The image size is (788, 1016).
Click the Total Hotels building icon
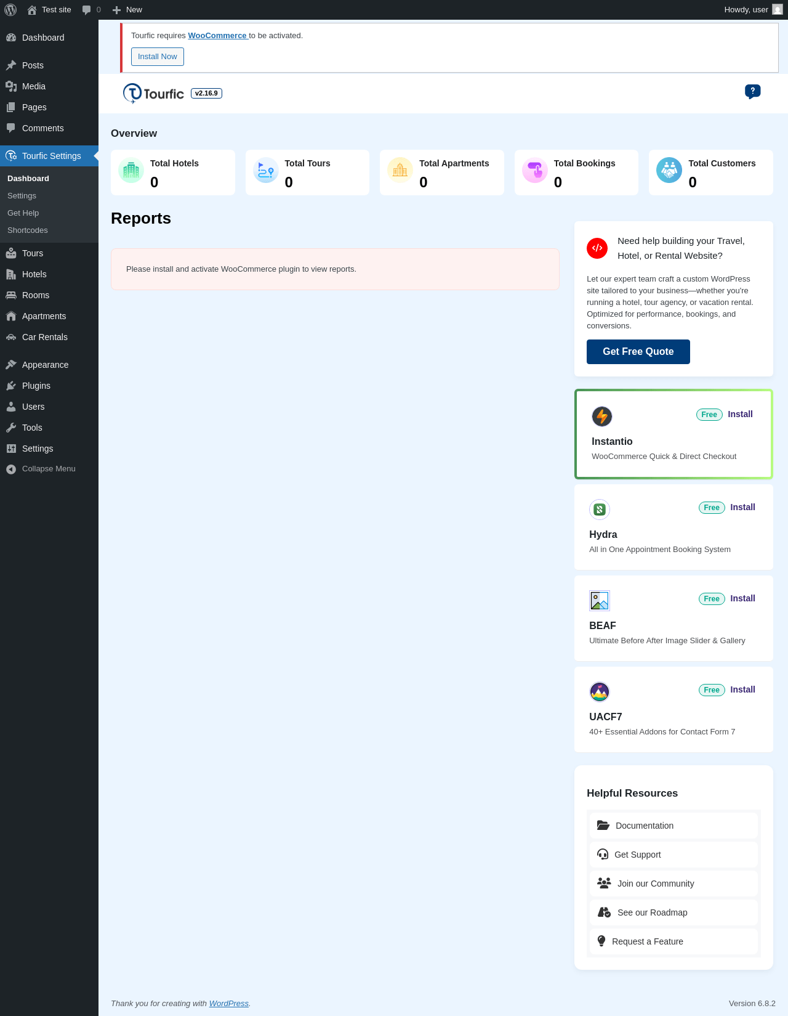tap(131, 171)
